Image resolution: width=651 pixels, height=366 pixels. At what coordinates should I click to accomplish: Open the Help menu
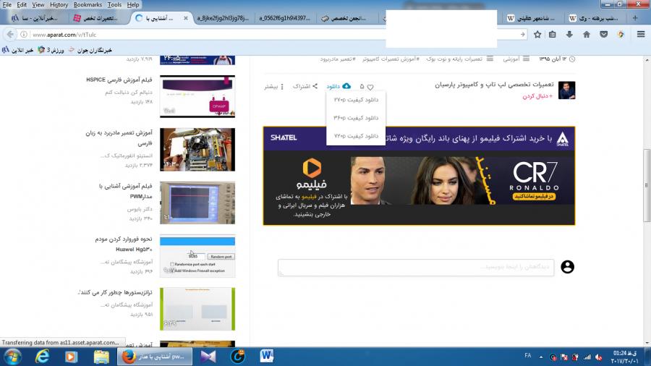pyautogui.click(x=133, y=4)
